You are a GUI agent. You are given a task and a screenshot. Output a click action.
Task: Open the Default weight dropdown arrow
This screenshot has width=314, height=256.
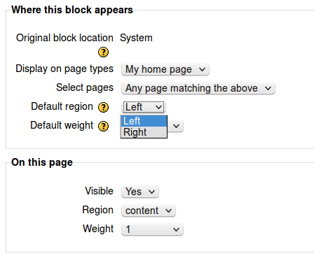click(176, 126)
